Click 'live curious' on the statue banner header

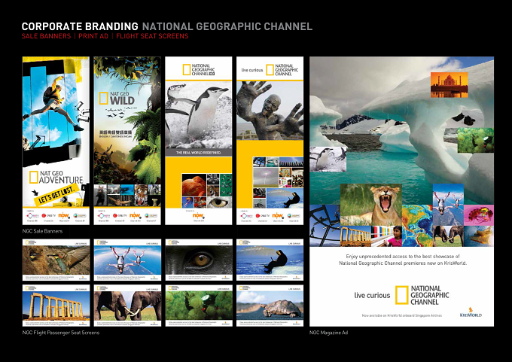coord(252,70)
